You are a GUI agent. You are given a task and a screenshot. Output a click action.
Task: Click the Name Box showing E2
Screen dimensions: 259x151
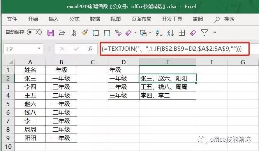(x=23, y=49)
